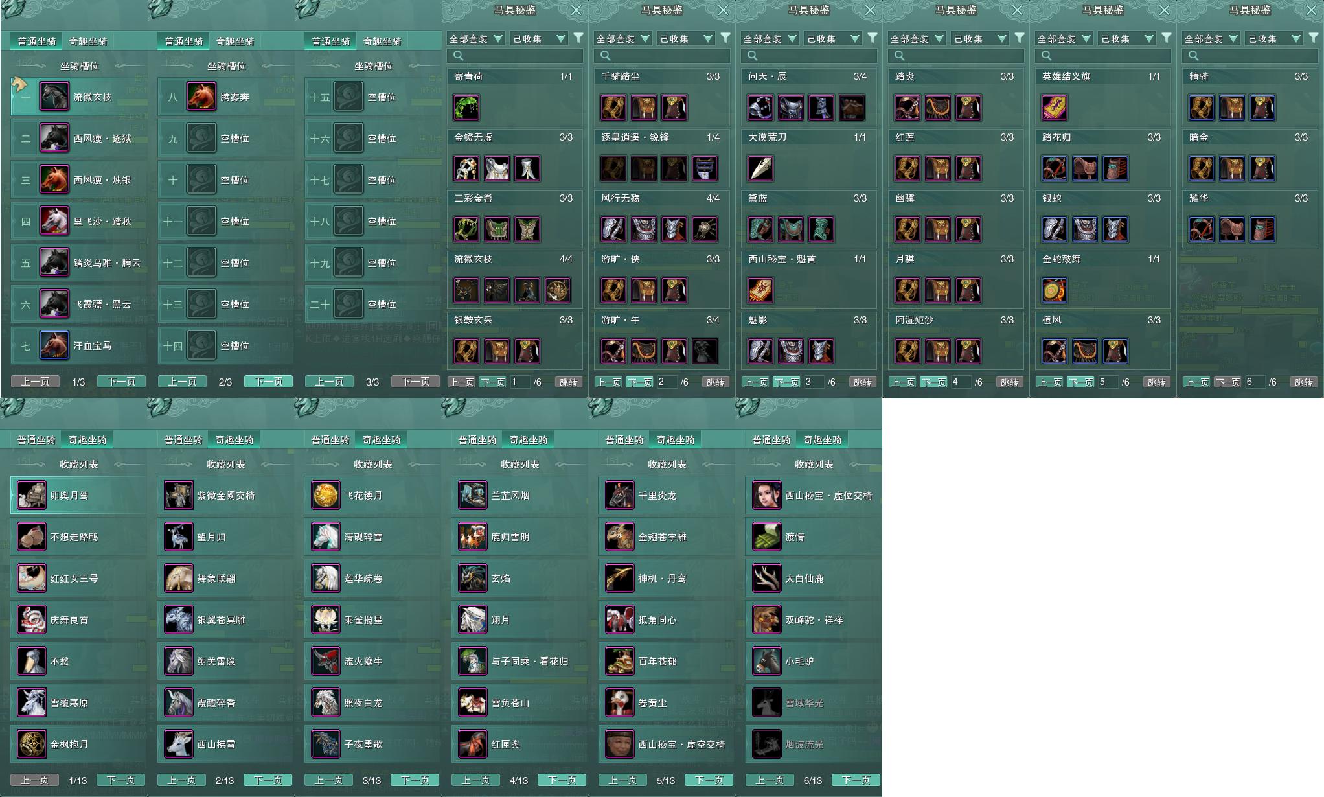Click 上一页 on collection page 6/13
Viewport: 1324px width, 797px height.
point(770,780)
